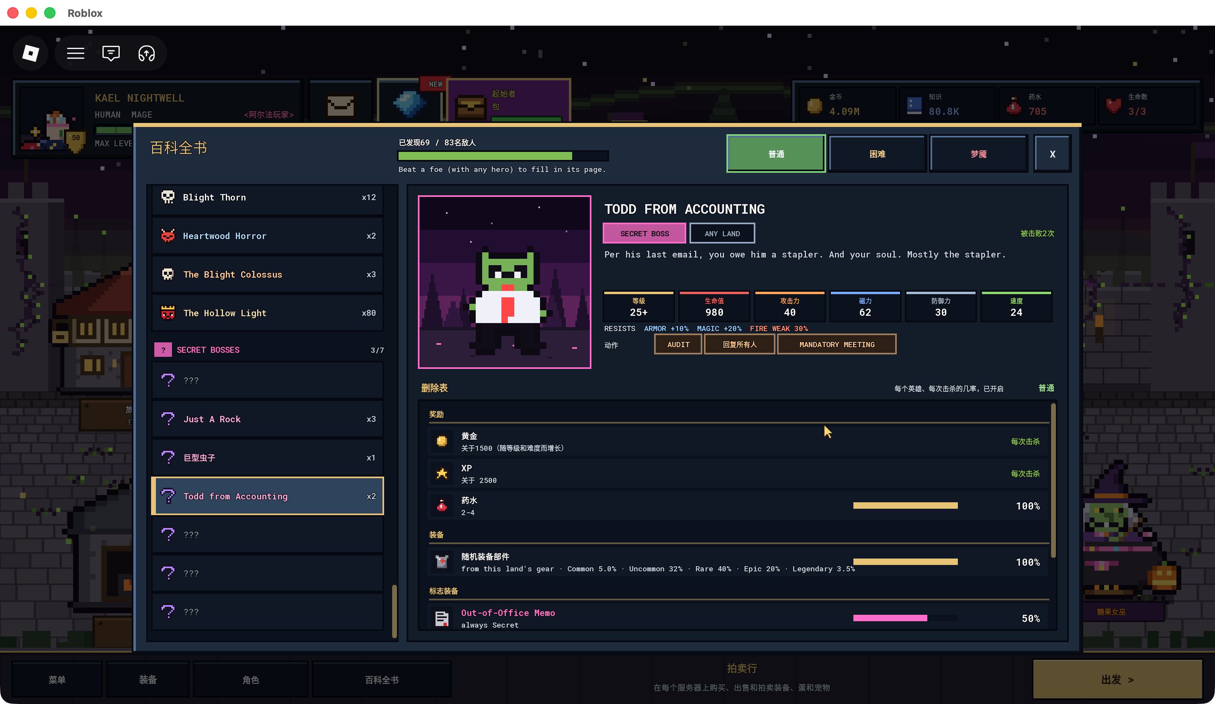Open the chat bubble icon
Screen dimensions: 1215x704
[x=111, y=53]
